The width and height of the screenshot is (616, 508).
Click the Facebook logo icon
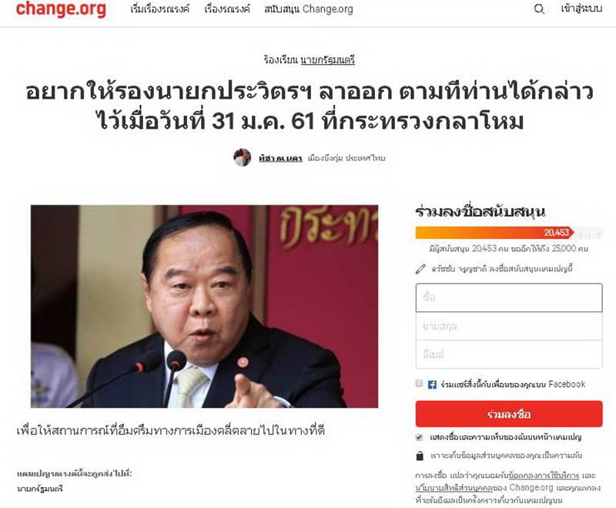432,385
